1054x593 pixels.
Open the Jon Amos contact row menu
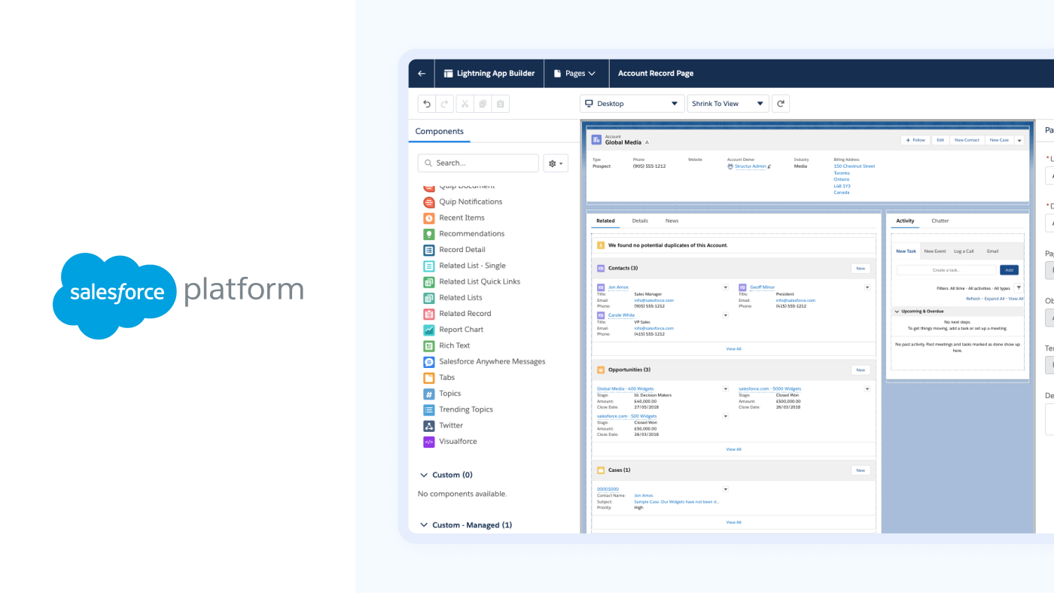[726, 287]
